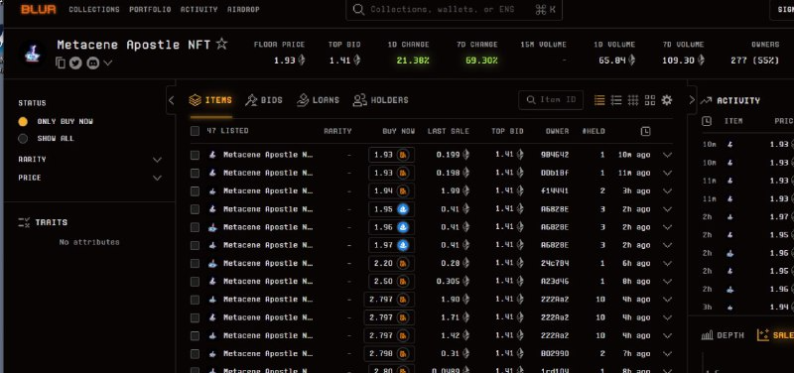Sort by Top Bid column header

click(x=507, y=131)
